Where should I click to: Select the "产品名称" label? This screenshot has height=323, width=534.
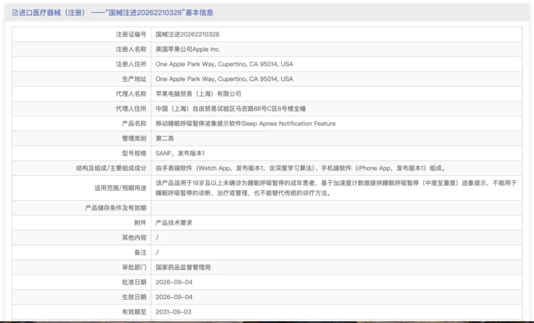tap(134, 124)
